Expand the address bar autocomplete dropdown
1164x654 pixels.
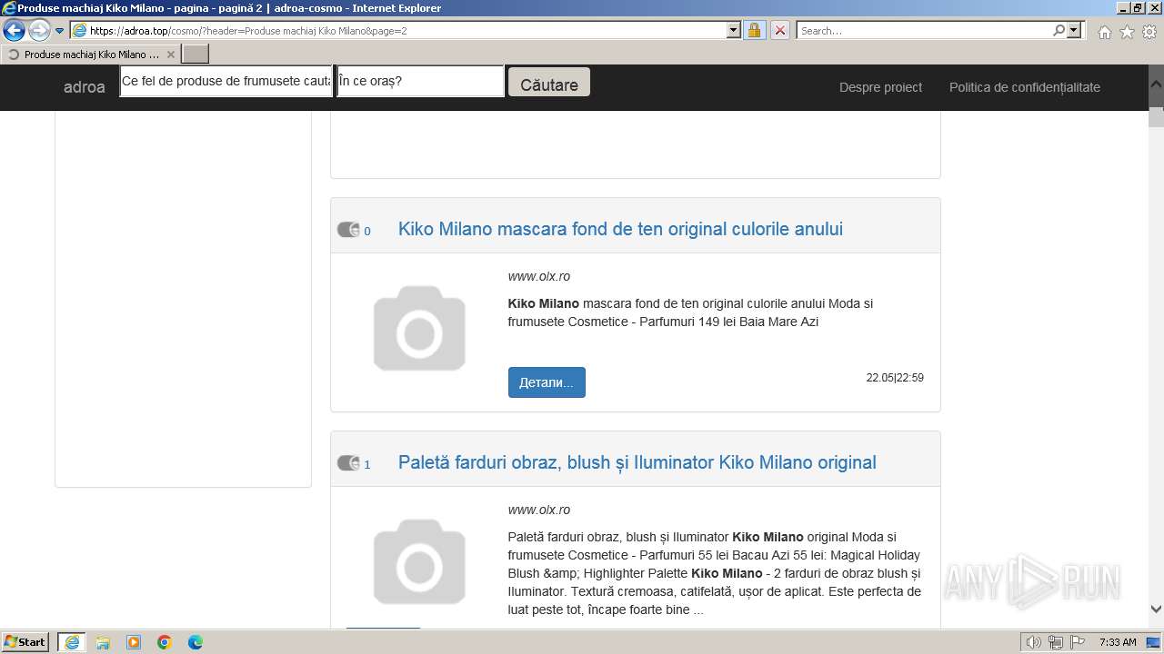coord(734,30)
